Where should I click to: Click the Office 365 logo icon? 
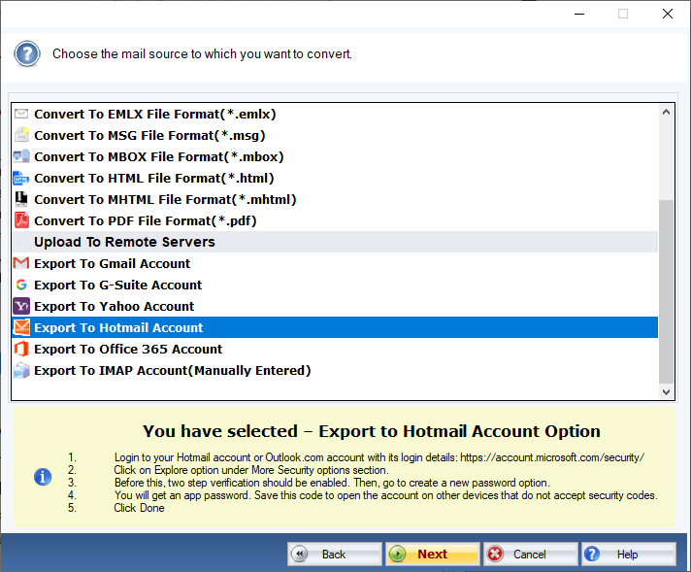(21, 349)
